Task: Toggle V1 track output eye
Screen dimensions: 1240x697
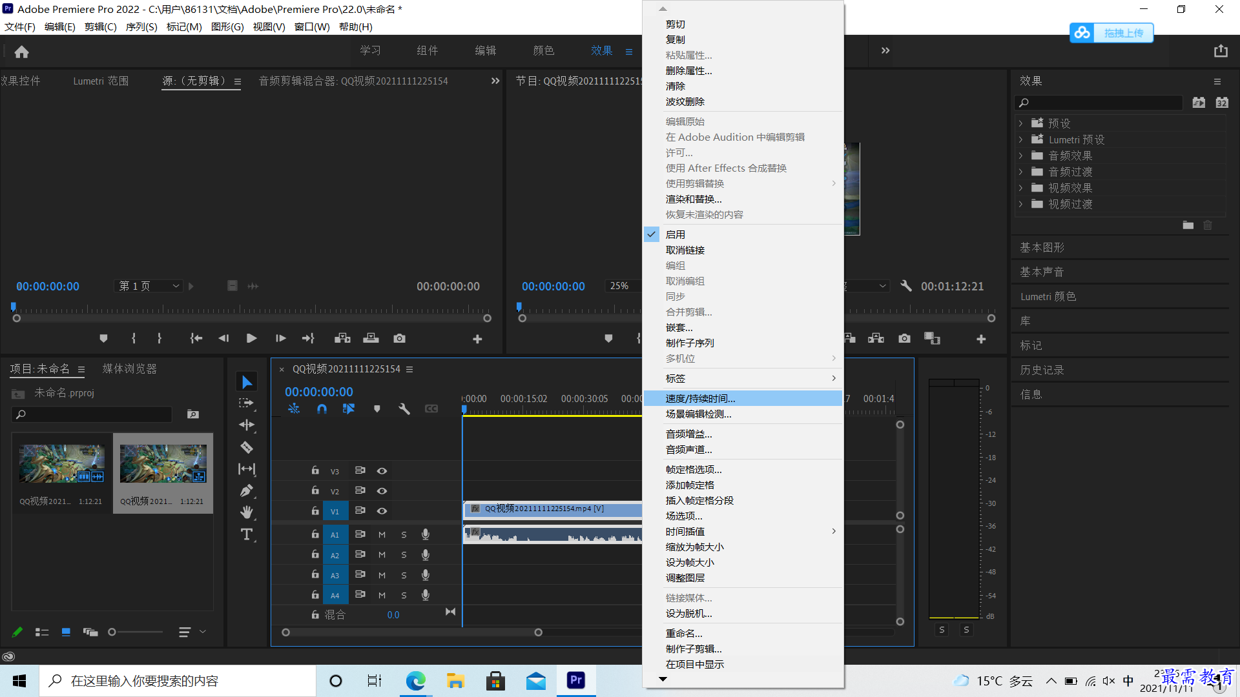Action: (382, 511)
